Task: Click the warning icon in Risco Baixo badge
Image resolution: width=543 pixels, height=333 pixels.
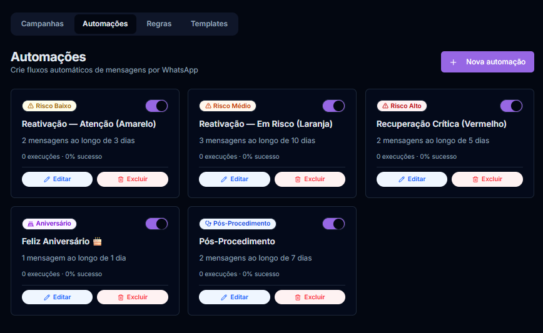Action: (x=31, y=106)
